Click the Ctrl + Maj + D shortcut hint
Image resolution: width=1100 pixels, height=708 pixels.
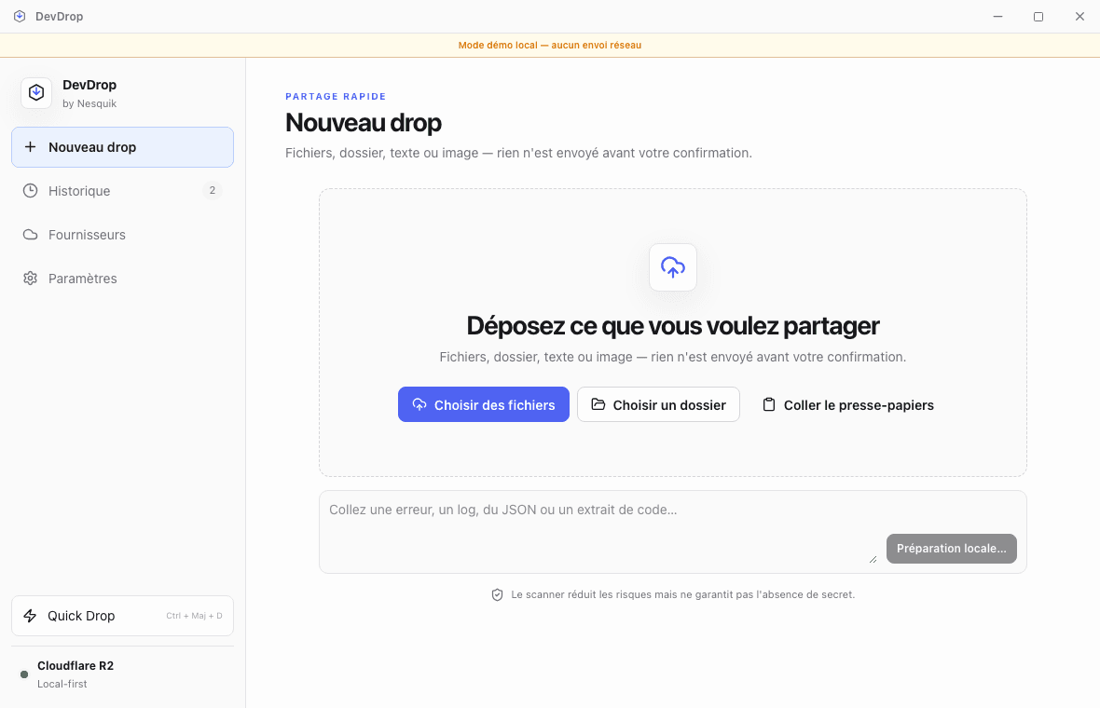click(194, 616)
